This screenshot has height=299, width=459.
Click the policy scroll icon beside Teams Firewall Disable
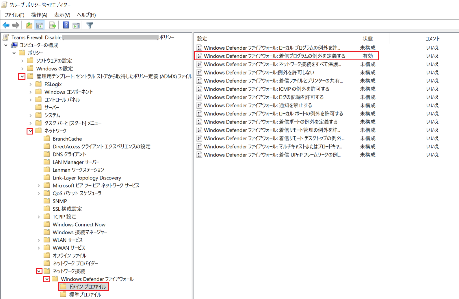click(5, 37)
